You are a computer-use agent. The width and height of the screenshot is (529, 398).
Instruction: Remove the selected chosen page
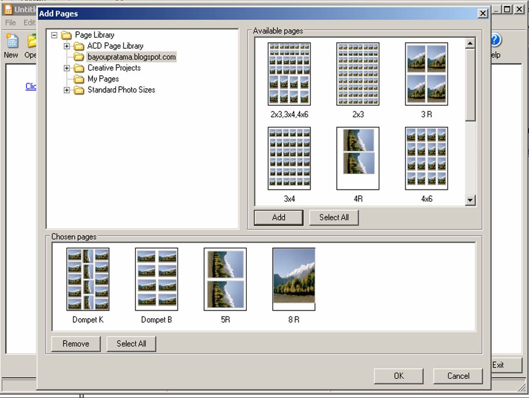[x=75, y=344]
